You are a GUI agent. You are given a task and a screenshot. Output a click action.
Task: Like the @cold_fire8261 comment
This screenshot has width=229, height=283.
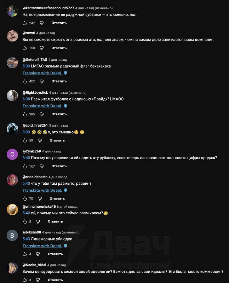pyautogui.click(x=25, y=140)
